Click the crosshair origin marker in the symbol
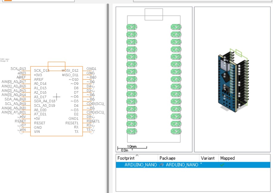The height and width of the screenshot is (193, 273). 57,97
